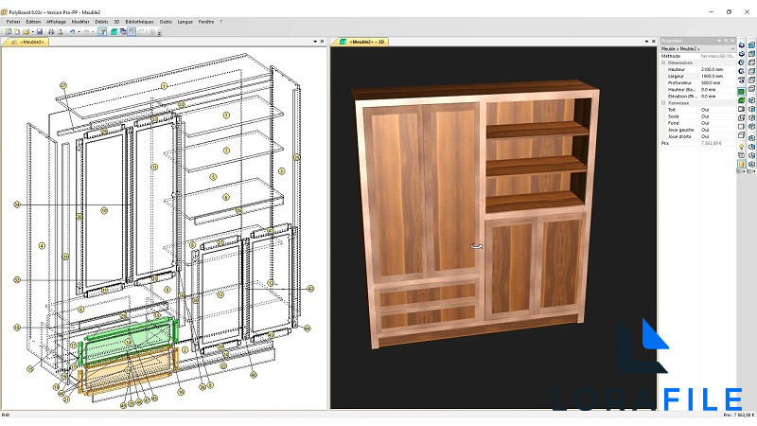Click the light bulb lighting icon
Viewport: 757px width, 426px height.
[741, 147]
